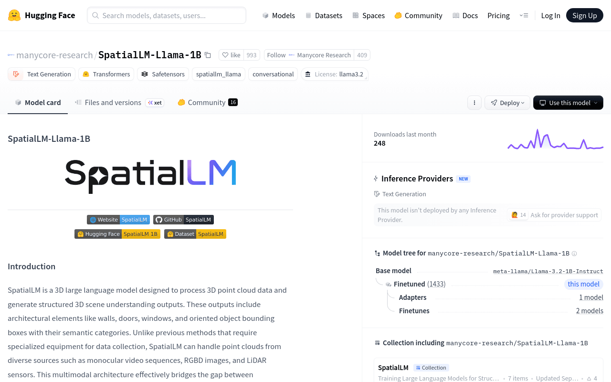The width and height of the screenshot is (611, 382).
Task: Open meta-llama/Llama-3.2-1B-Instruct base model link
Action: [x=548, y=271]
